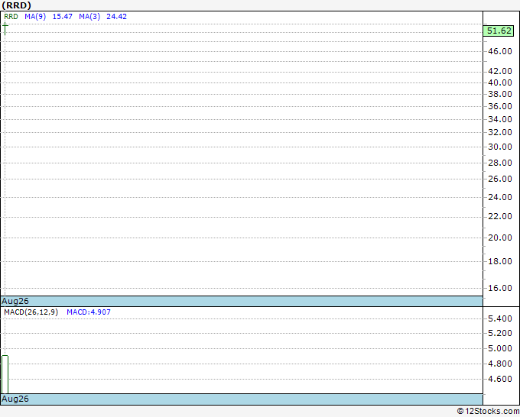
Task: Click the 38.00 price axis label
Action: (x=500, y=94)
